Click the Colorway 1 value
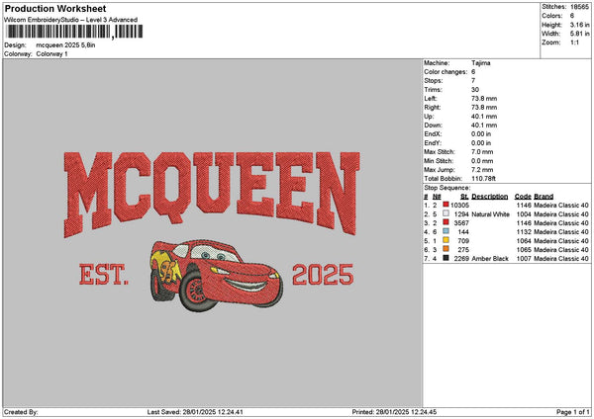594x419 pixels. tap(51, 54)
